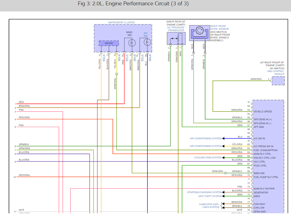This screenshot has width=291, height=220.
Task: Click the VEHICLE SPEED terminal label
Action: click(263, 112)
